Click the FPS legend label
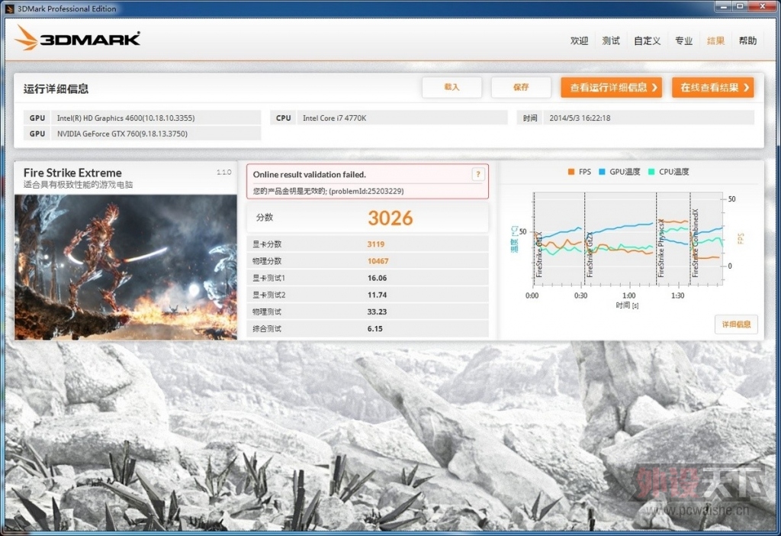The width and height of the screenshot is (781, 536). click(x=585, y=172)
